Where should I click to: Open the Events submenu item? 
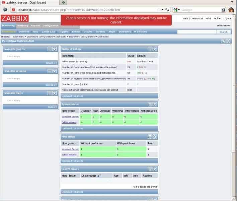[x=76, y=32]
